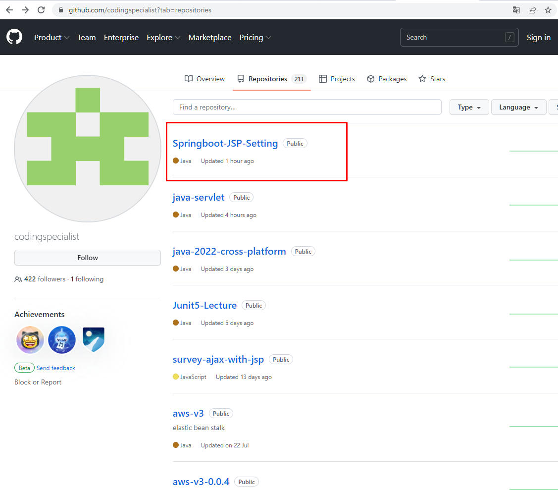
Task: Open the Junit5-Lecture repository
Action: (204, 305)
